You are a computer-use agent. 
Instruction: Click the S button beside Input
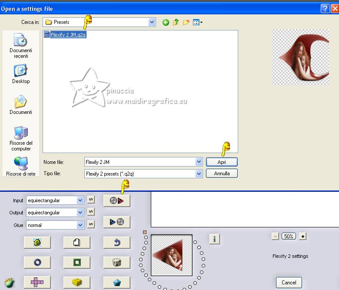click(91, 200)
